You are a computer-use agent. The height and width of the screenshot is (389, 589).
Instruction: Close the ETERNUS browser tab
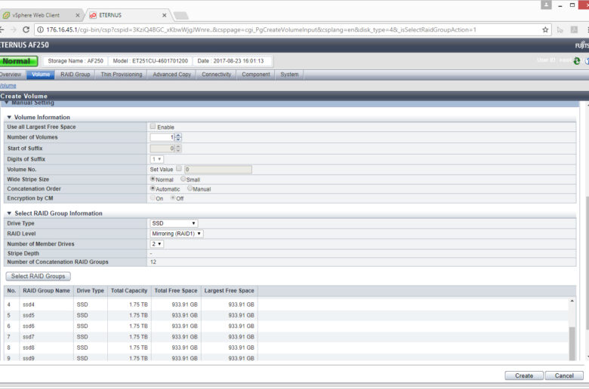[164, 15]
